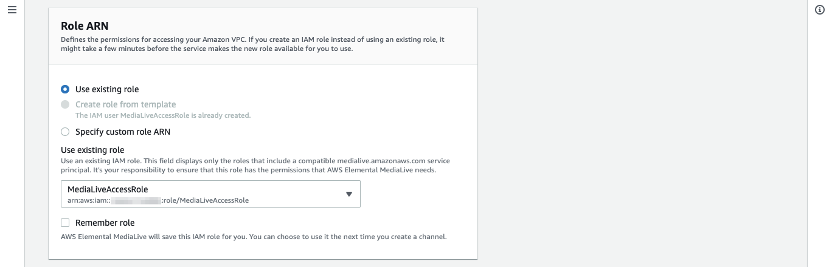Select the "Use existing role" radio button
The height and width of the screenshot is (267, 832).
click(65, 89)
